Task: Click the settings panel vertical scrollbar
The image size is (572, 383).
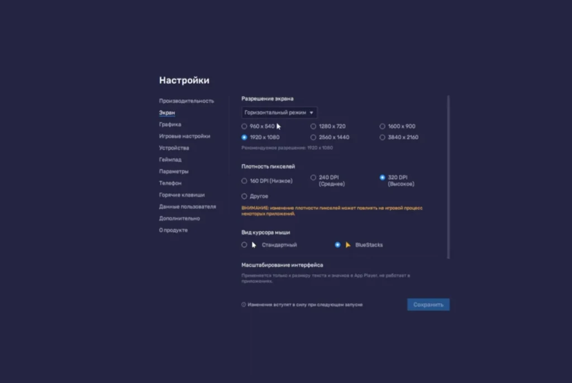Action: (448, 177)
